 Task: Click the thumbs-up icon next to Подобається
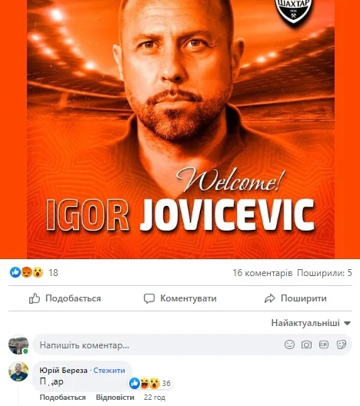[35, 298]
